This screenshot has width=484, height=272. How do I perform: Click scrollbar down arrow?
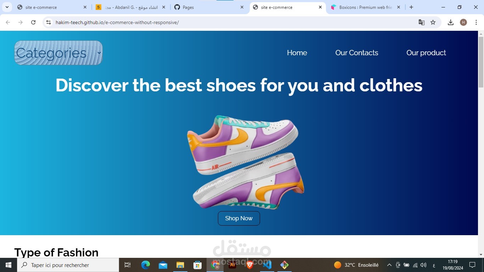[481, 255]
